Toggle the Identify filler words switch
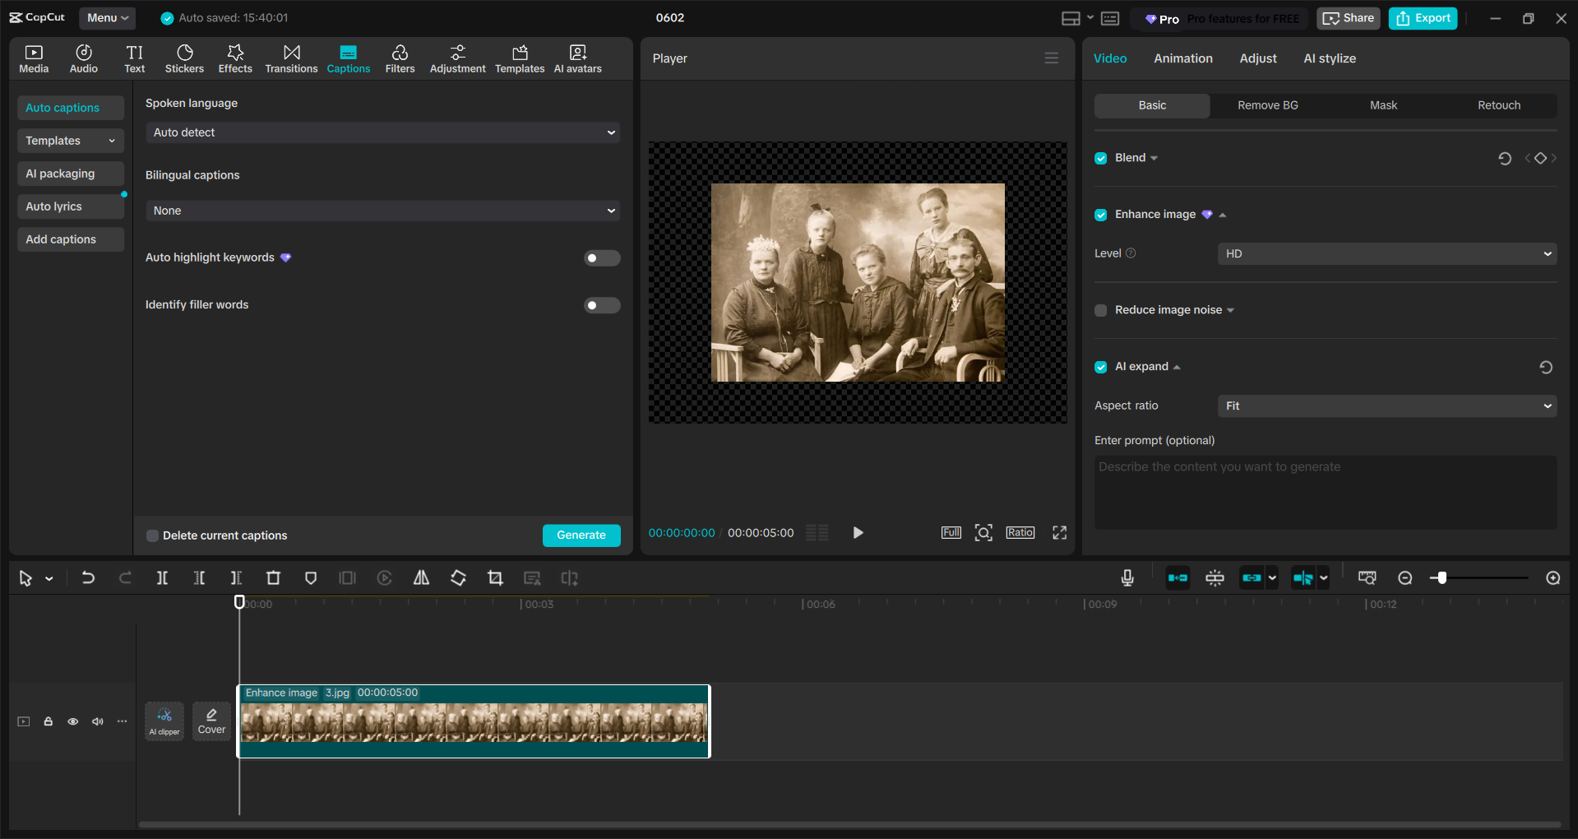The image size is (1578, 839). (601, 305)
